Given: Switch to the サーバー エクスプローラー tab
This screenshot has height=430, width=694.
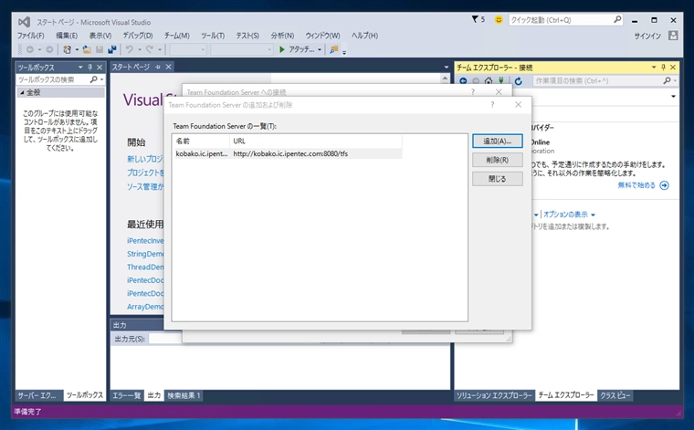Looking at the screenshot, I should pos(37,395).
